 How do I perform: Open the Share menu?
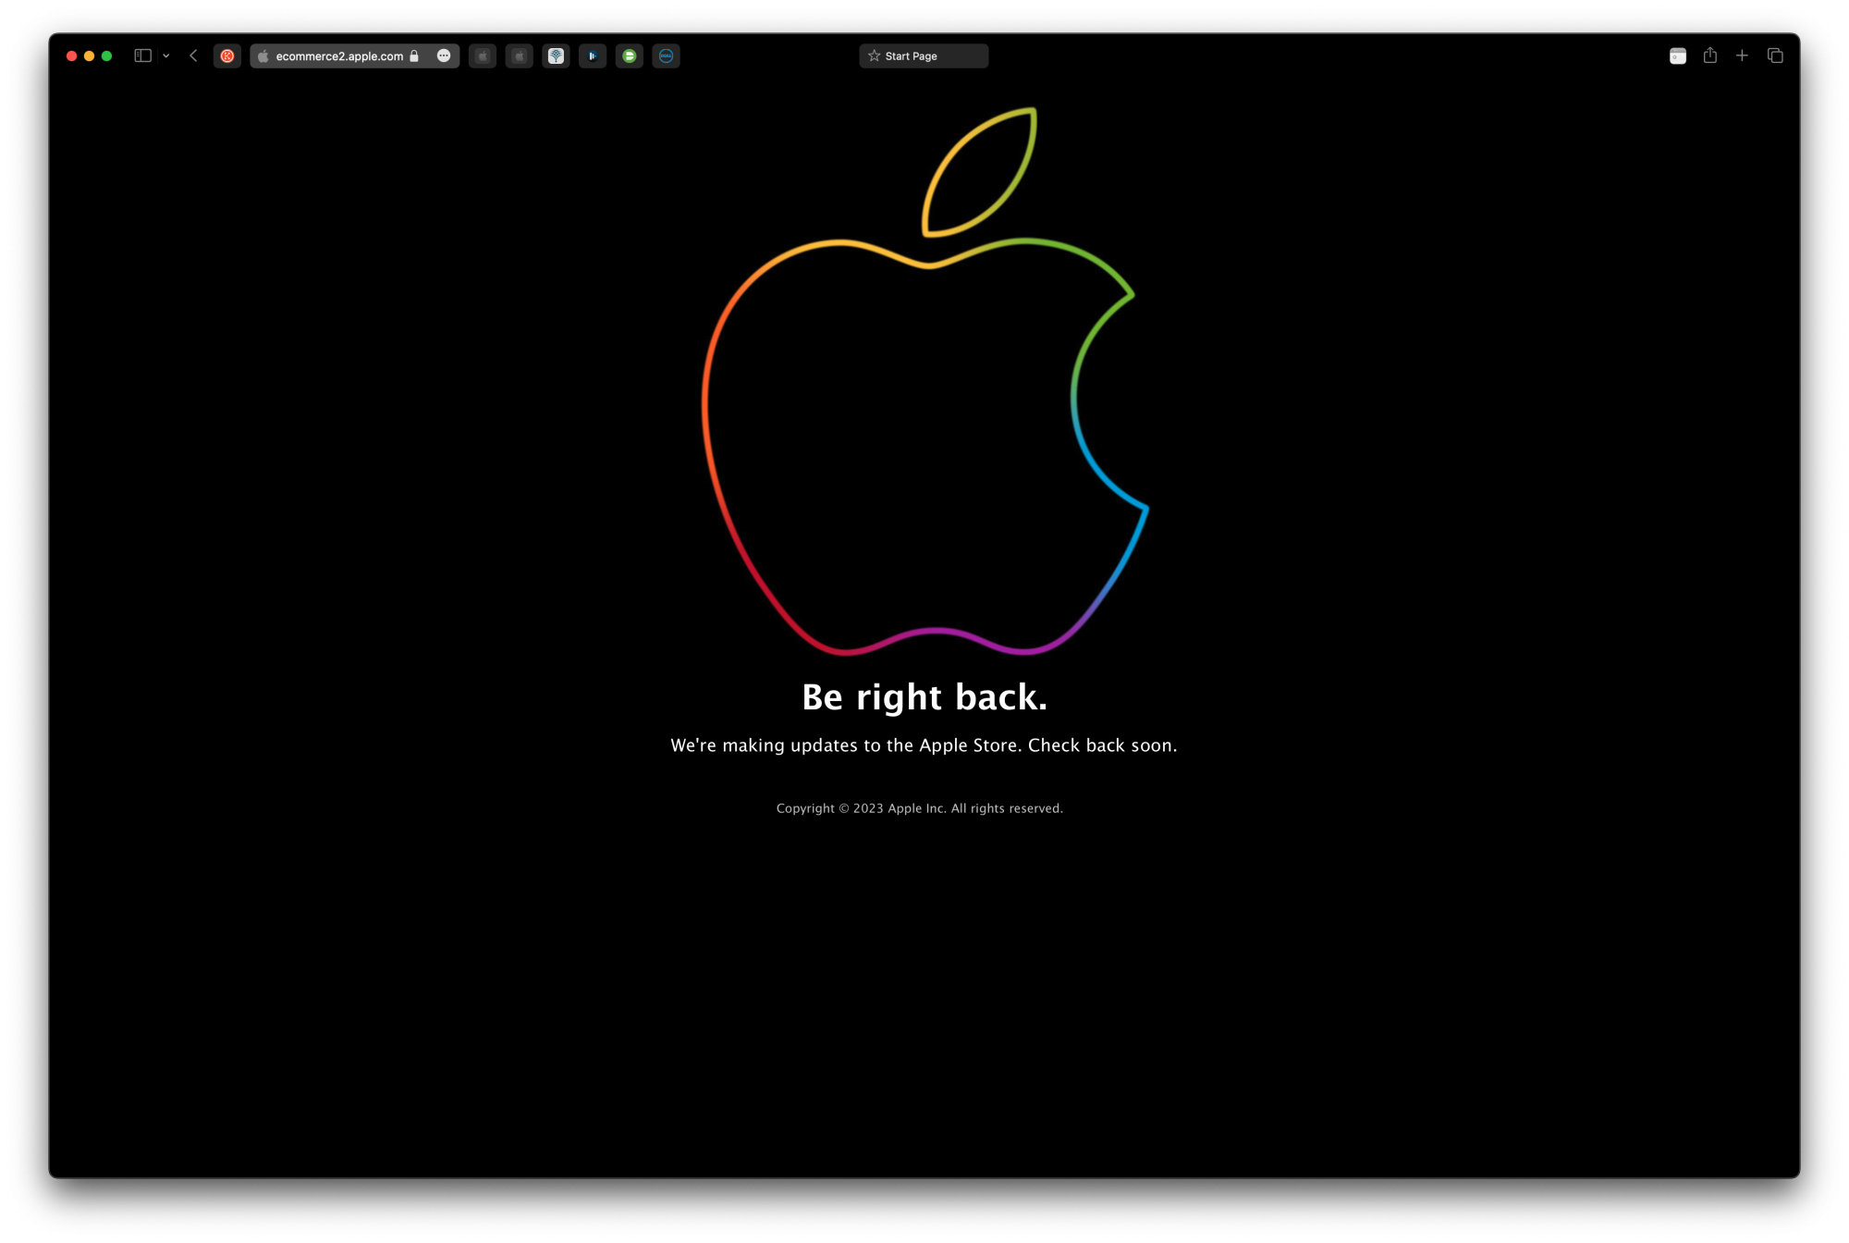point(1710,55)
